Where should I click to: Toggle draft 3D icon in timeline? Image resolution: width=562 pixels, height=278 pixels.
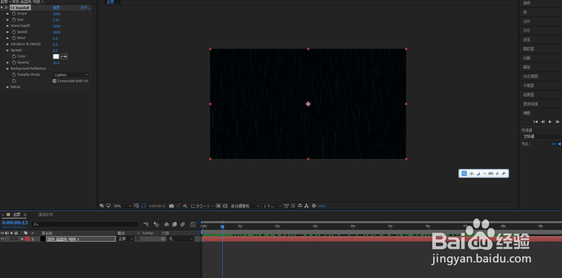[x=156, y=224]
